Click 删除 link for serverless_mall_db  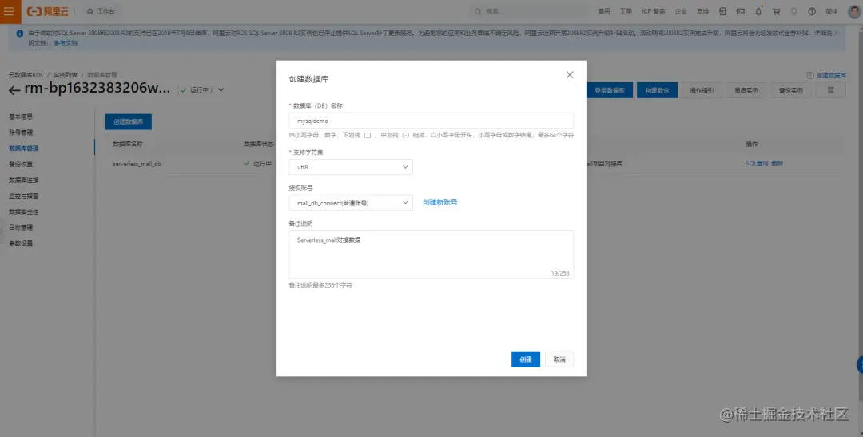point(777,164)
